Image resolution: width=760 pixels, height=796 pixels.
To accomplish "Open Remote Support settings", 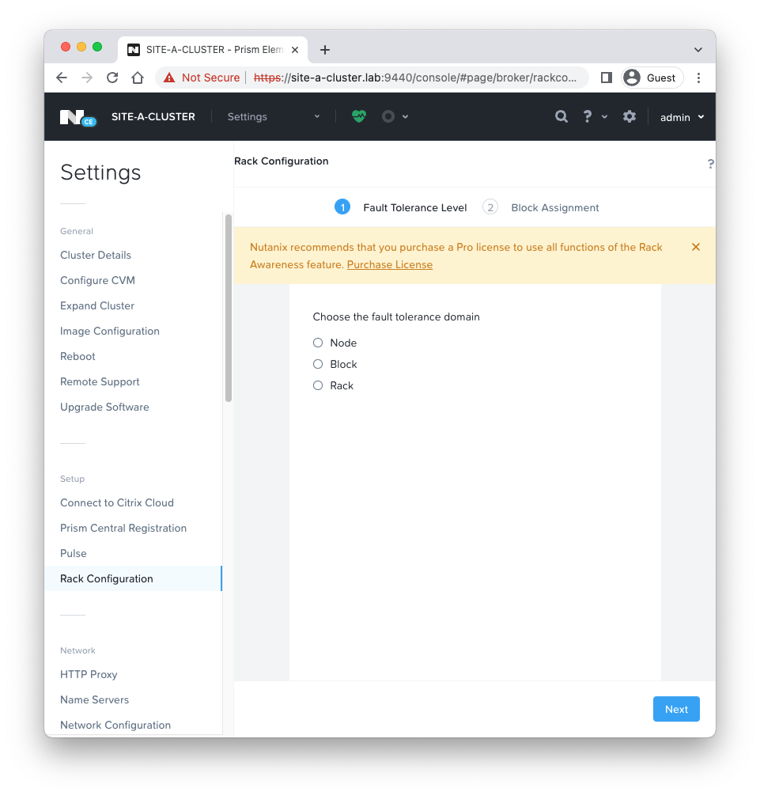I will tap(100, 381).
